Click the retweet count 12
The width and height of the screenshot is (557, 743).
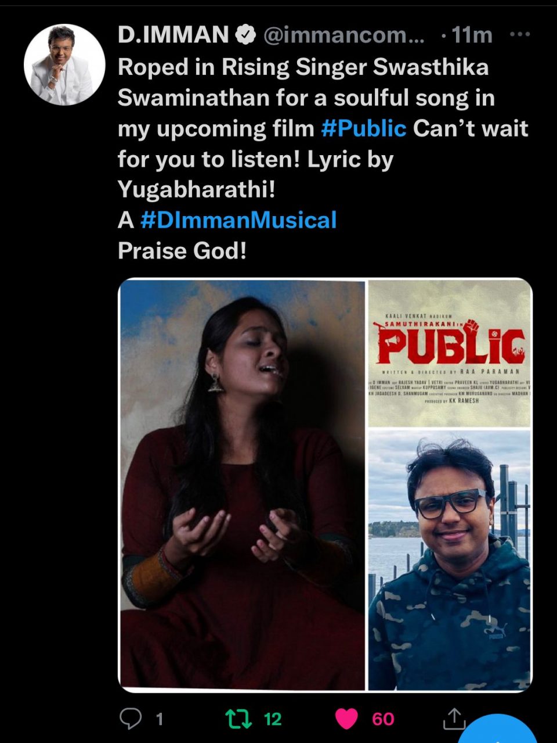272,719
